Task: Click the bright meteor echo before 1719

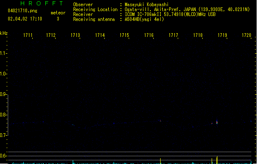Action: click(x=217, y=122)
